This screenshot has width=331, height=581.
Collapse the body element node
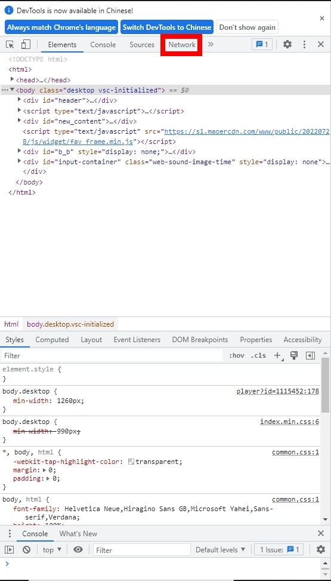point(12,90)
